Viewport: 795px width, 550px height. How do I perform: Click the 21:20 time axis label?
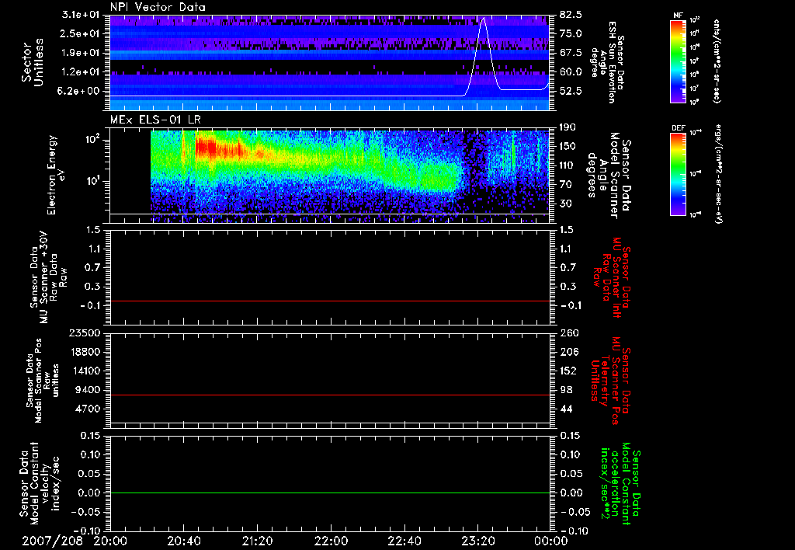click(x=257, y=541)
